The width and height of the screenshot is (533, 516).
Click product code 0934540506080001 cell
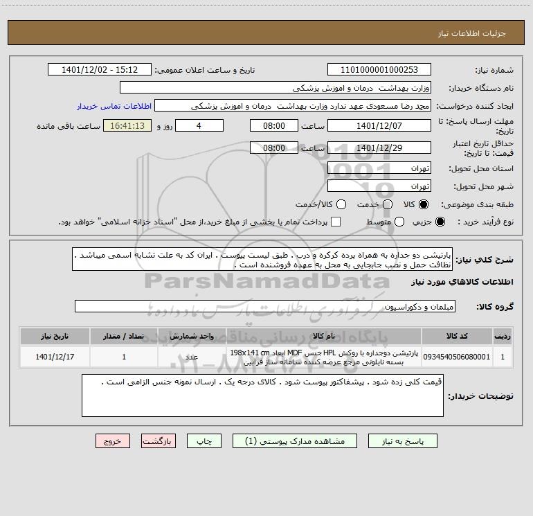pos(457,357)
